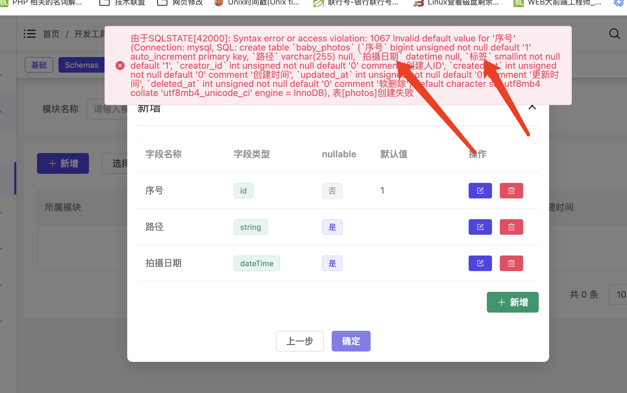The width and height of the screenshot is (627, 393).
Task: Edit the 序号 field with pencil icon
Action: (x=480, y=191)
